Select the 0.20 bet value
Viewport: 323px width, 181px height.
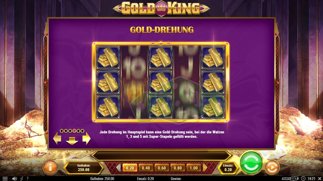pos(130,168)
